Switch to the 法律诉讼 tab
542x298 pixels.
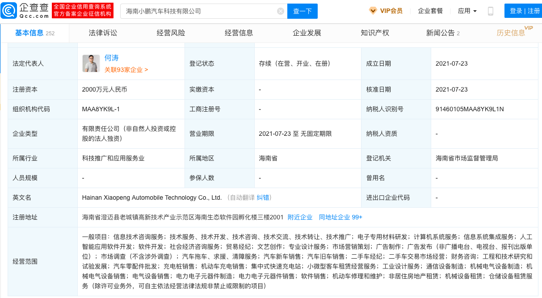click(x=103, y=33)
